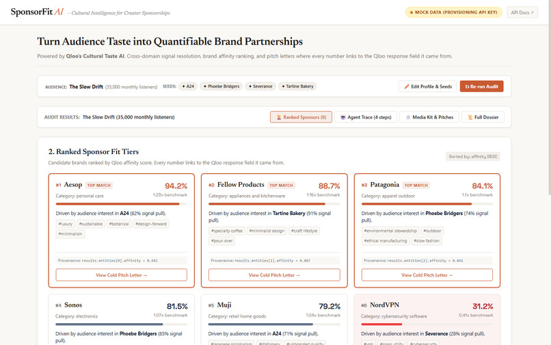Open the API Docs link

(x=522, y=12)
